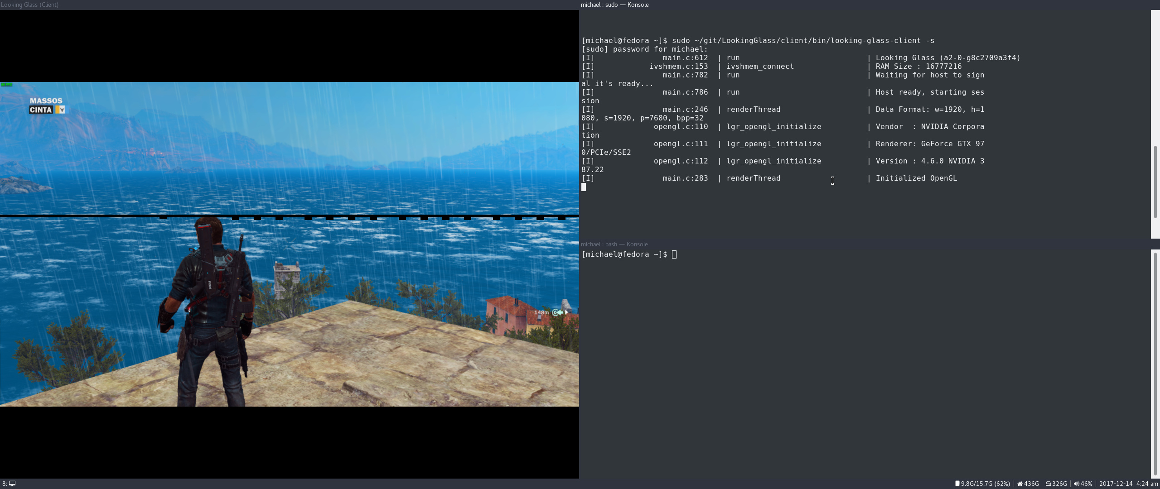The height and width of the screenshot is (489, 1160).
Task: Click the drive icon next to 326G
Action: pos(1048,484)
